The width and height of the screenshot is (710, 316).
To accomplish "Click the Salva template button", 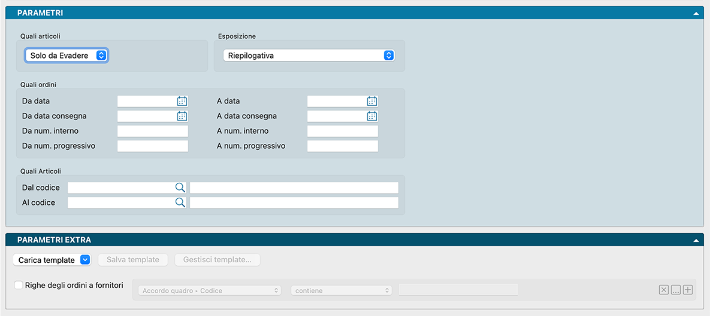I will click(x=133, y=260).
